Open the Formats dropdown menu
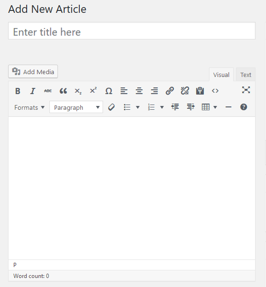The width and height of the screenshot is (266, 287). [x=29, y=107]
